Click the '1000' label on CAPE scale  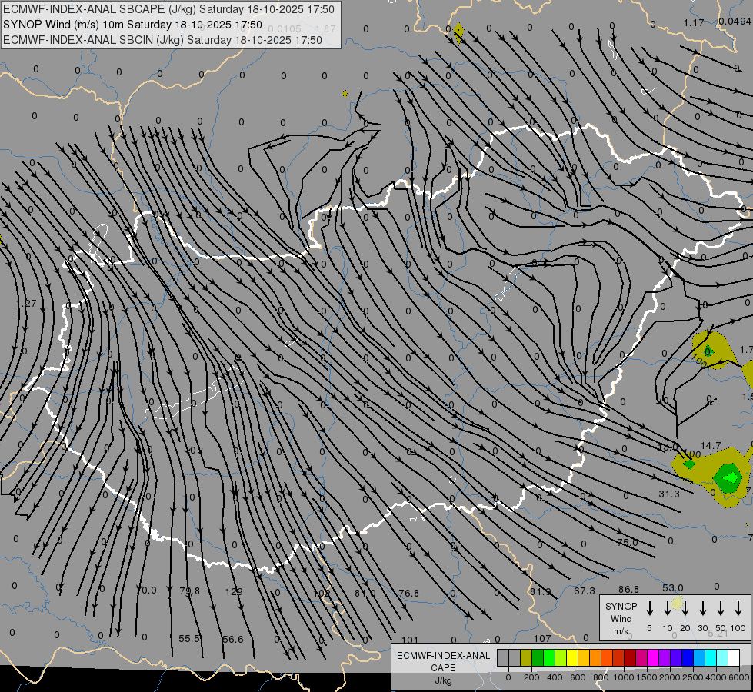tap(624, 677)
